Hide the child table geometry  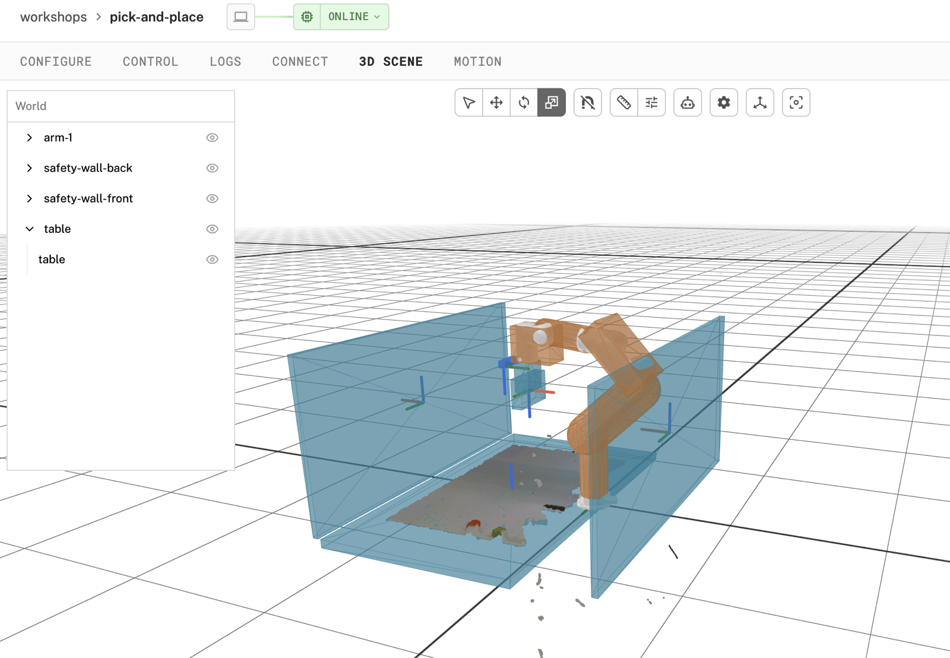point(212,260)
